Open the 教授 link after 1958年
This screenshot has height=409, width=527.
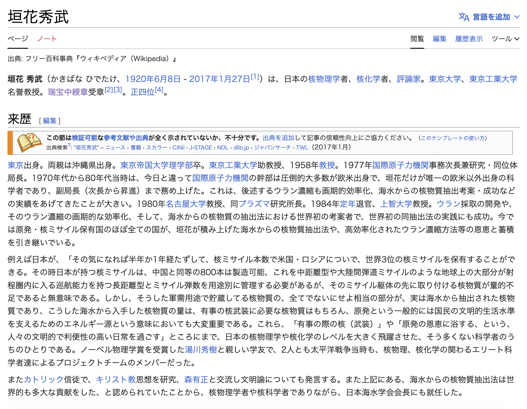327,165
